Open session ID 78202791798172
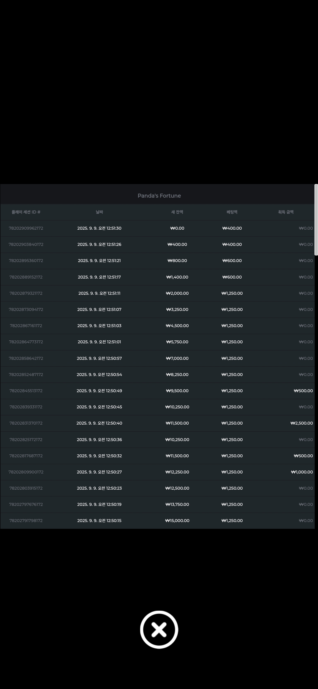 click(26, 521)
